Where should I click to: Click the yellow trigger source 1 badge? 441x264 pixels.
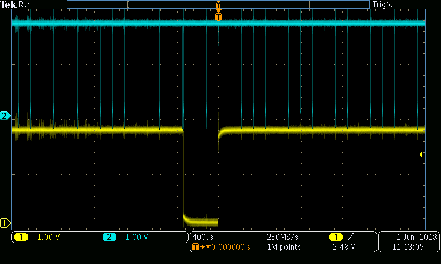tap(335, 237)
